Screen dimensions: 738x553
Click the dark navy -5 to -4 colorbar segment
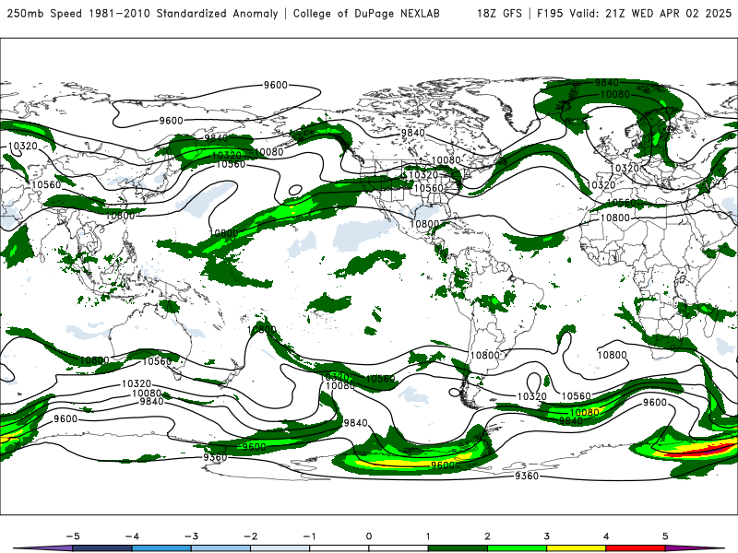[x=102, y=548]
